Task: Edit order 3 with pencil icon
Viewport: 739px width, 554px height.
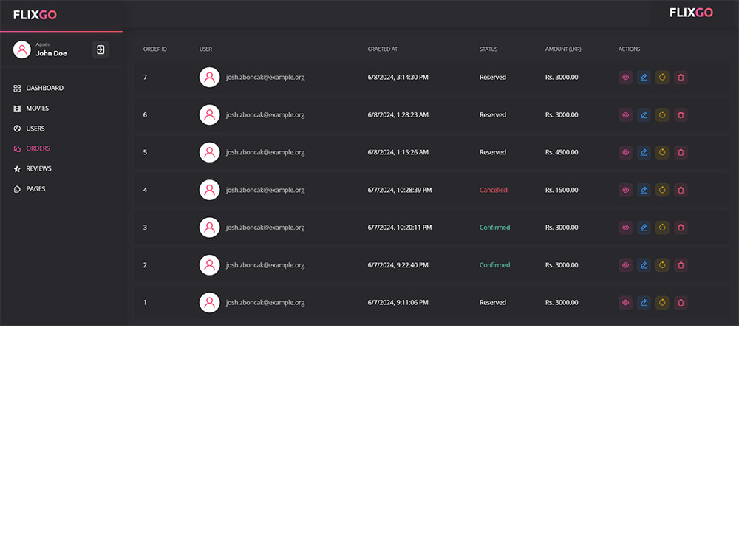Action: pyautogui.click(x=644, y=228)
